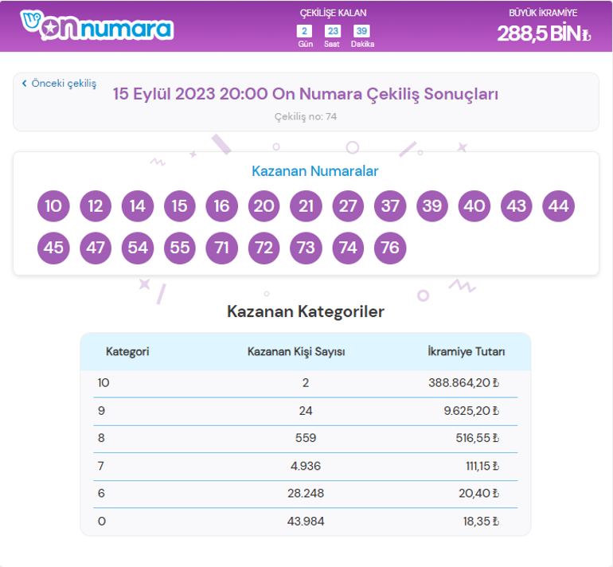
Task: Pick winning number ball 73
Action: (306, 248)
